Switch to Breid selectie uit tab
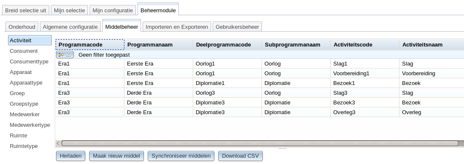The width and height of the screenshot is (464, 164). (26, 10)
